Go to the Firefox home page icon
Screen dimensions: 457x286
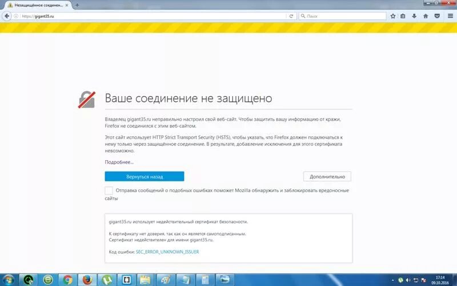point(426,16)
